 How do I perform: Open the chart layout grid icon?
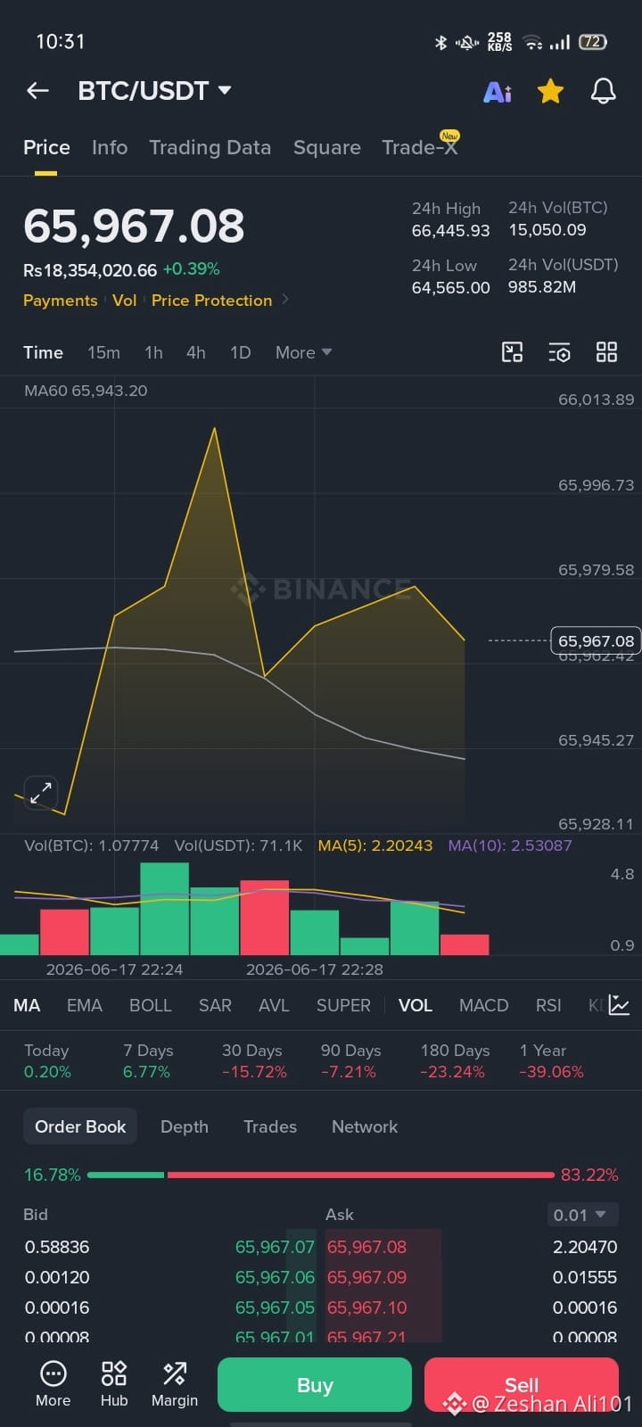[x=606, y=352]
